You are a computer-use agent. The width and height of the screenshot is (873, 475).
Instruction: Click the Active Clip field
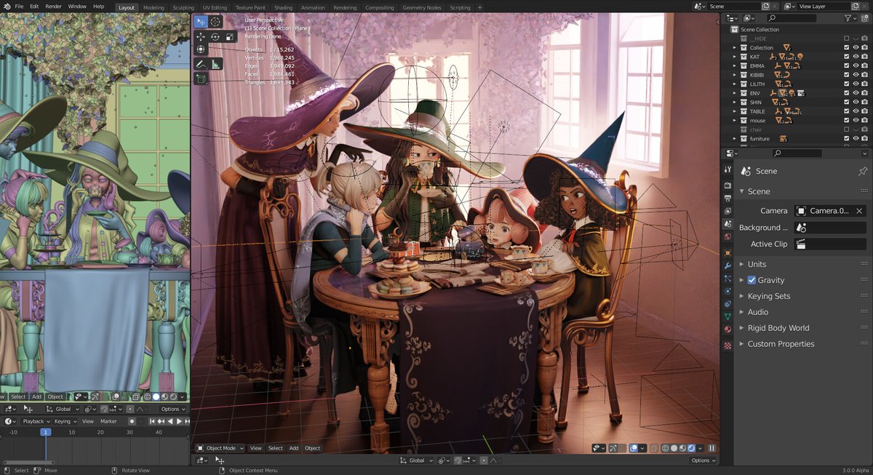(x=831, y=244)
